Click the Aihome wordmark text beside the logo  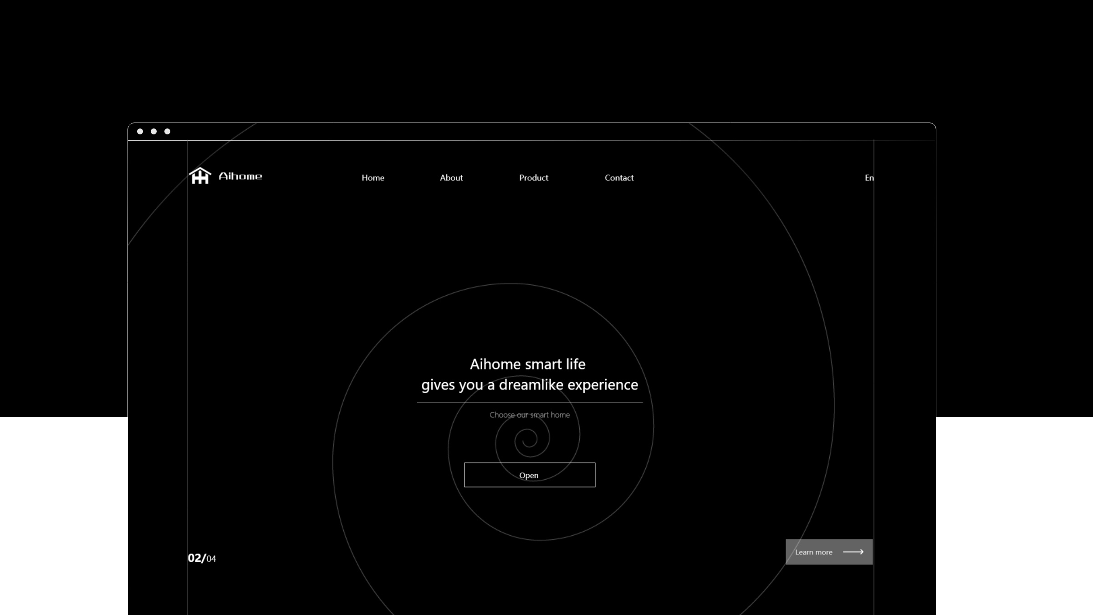[240, 176]
